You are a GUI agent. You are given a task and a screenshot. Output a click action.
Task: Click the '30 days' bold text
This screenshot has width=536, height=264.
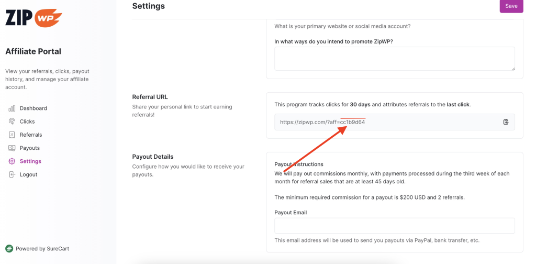tap(360, 105)
